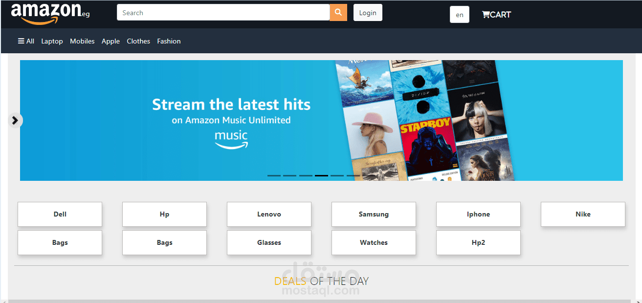Image resolution: width=642 pixels, height=303 pixels.
Task: Open the Mobiles category menu
Action: click(x=82, y=41)
